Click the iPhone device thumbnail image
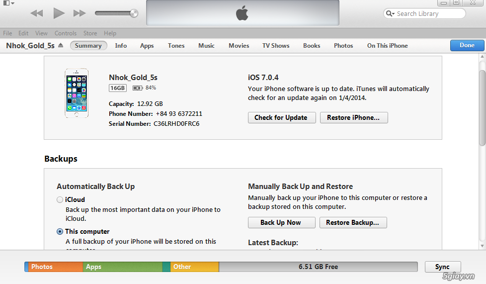 point(77,93)
